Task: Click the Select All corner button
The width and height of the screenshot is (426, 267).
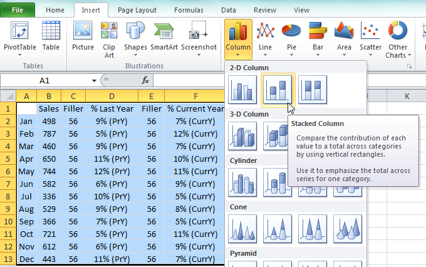Action: pos(8,96)
